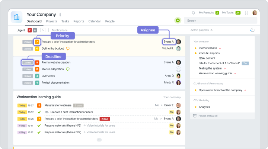Open the Calendar tab
The width and height of the screenshot is (268, 149).
(95, 21)
